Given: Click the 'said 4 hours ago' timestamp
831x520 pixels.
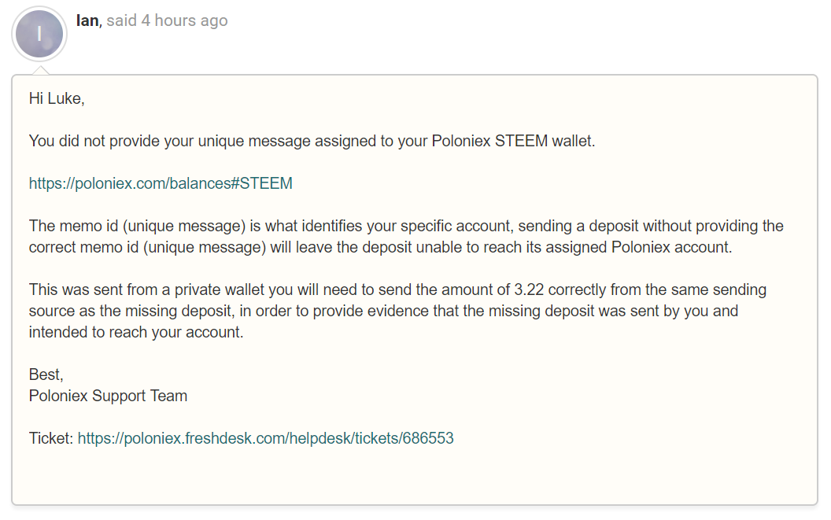Looking at the screenshot, I should pos(167,20).
